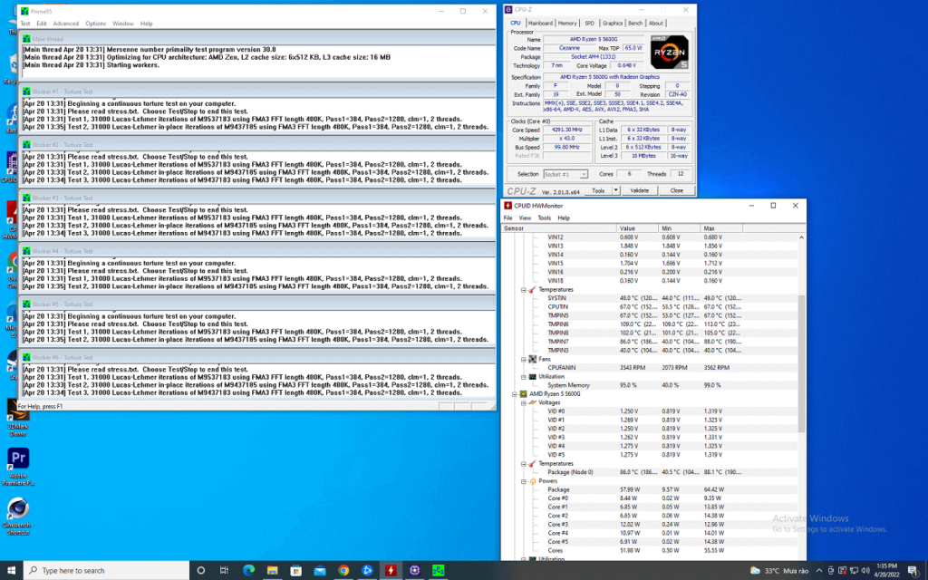Collapse the Powers tree section
This screenshot has width=928, height=580.
pos(524,481)
